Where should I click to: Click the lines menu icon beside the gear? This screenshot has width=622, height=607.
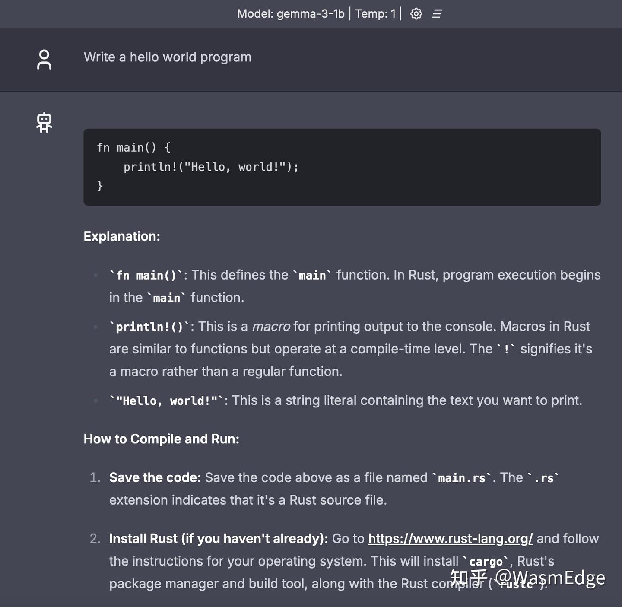click(437, 14)
